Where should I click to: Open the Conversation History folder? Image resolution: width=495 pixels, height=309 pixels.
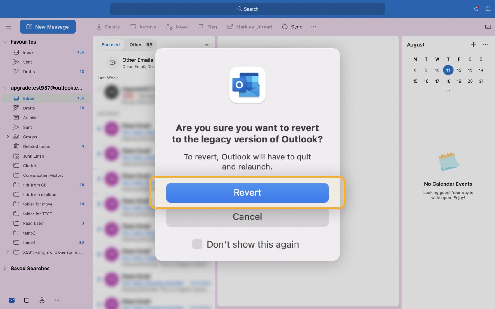coord(46,175)
